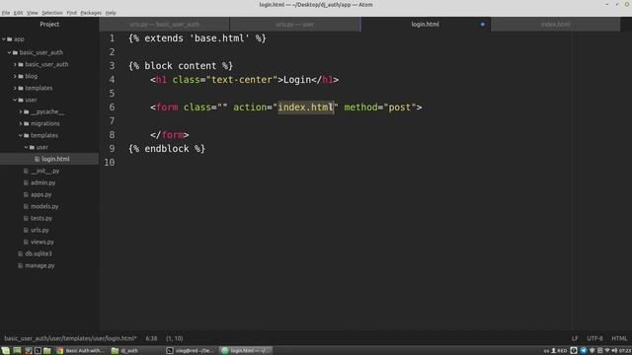Change HTML grammar in status bar
Image resolution: width=632 pixels, height=355 pixels.
click(619, 338)
